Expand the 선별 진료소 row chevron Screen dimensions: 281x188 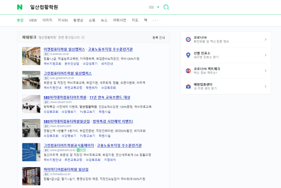pos(265,55)
